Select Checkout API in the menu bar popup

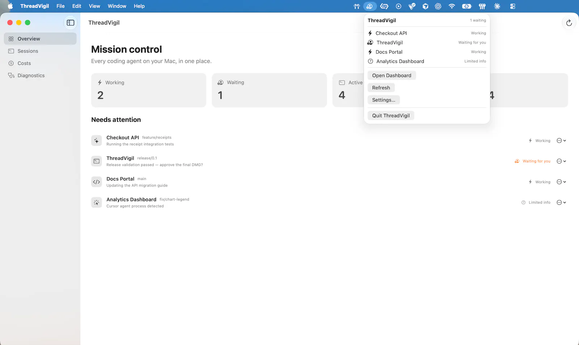pyautogui.click(x=427, y=33)
